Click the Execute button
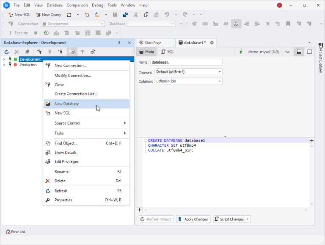Viewport: 325px width, 245px height. [19, 33]
